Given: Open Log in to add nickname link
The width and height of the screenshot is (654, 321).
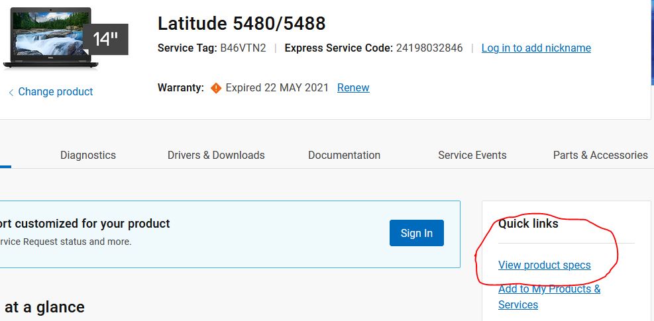Looking at the screenshot, I should pos(536,48).
